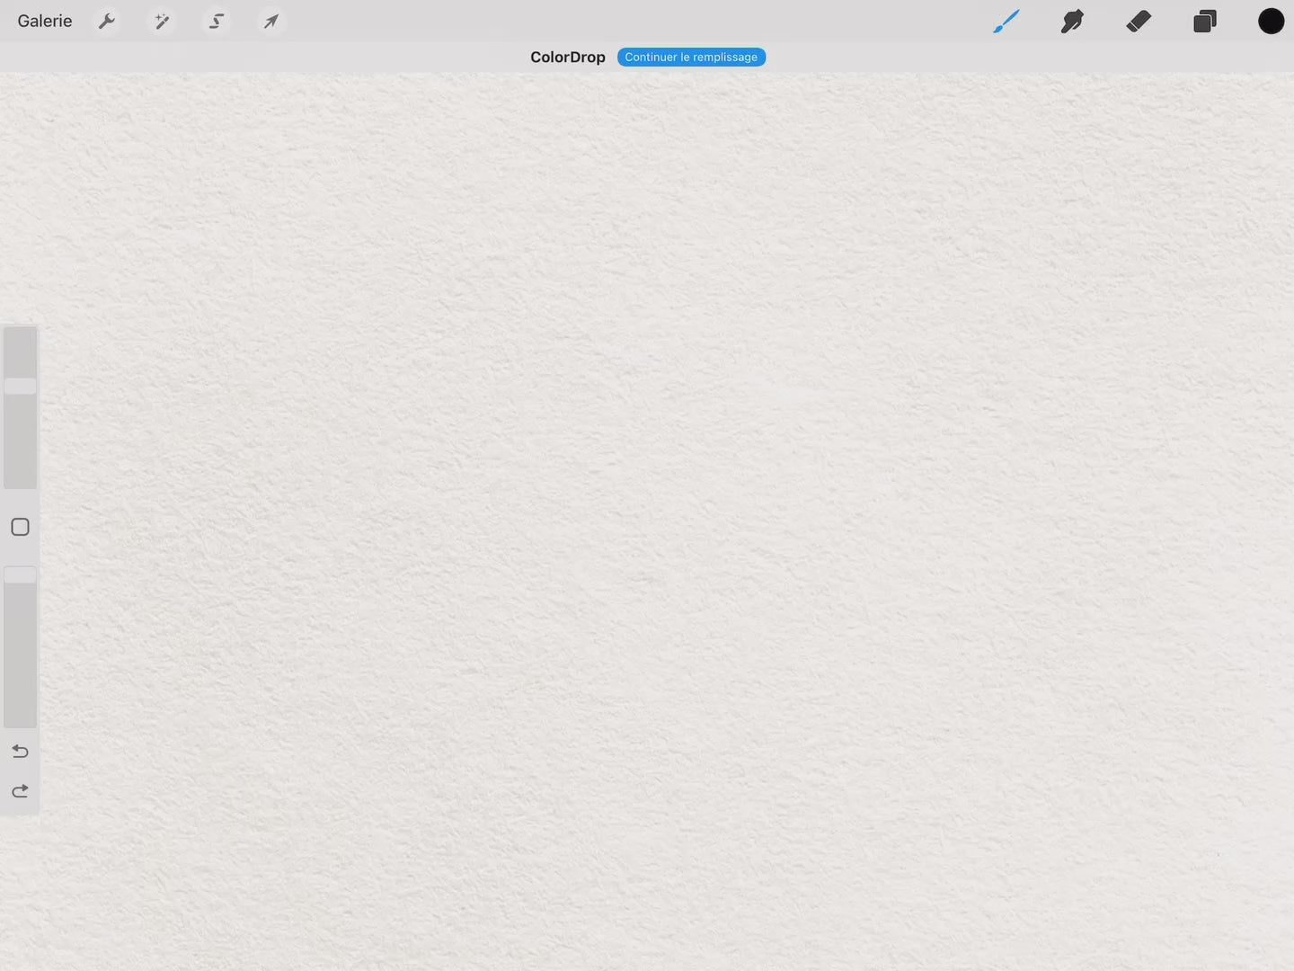
Task: Click the bottom of the opacity slider track
Action: (x=20, y=717)
